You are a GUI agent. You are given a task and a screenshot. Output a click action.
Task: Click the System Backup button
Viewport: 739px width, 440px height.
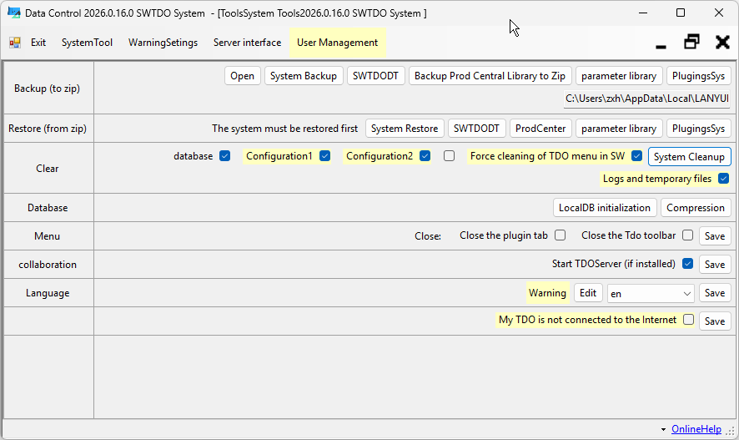[304, 76]
